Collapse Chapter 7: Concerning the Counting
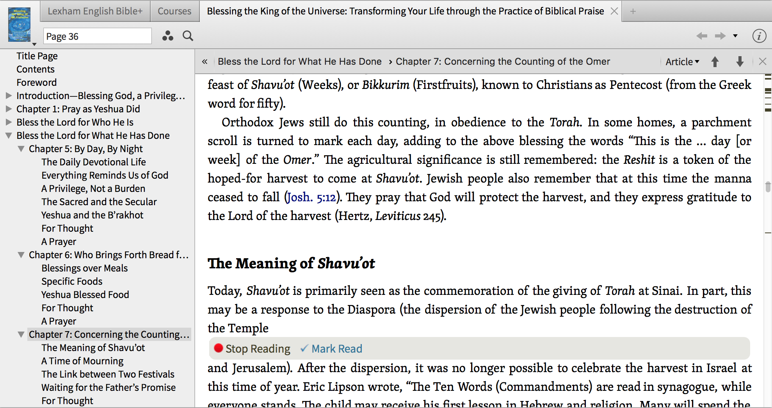 pos(21,335)
